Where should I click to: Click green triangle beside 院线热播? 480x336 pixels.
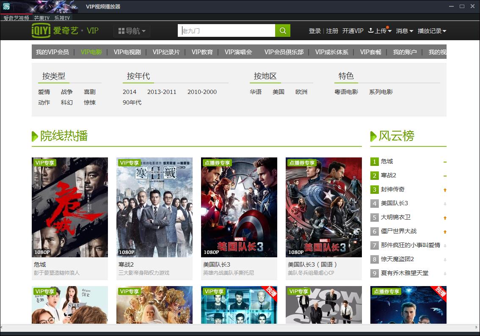(35, 136)
